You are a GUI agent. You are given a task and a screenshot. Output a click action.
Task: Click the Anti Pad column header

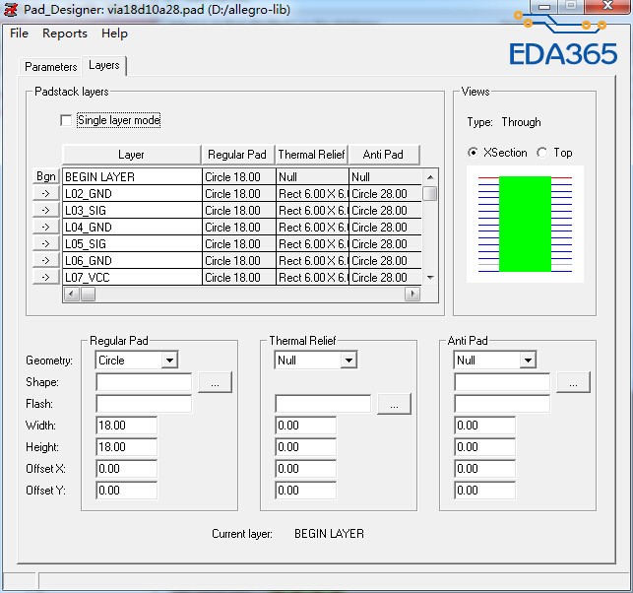[x=384, y=155]
